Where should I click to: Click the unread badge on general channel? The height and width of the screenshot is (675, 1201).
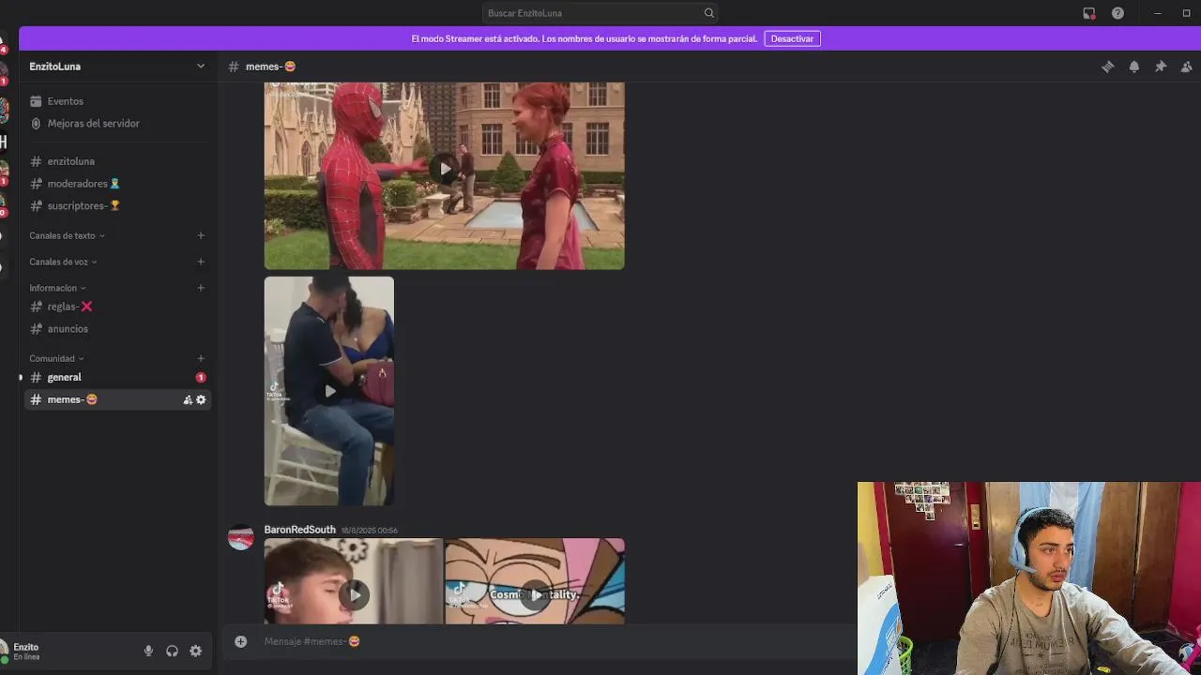click(x=201, y=377)
